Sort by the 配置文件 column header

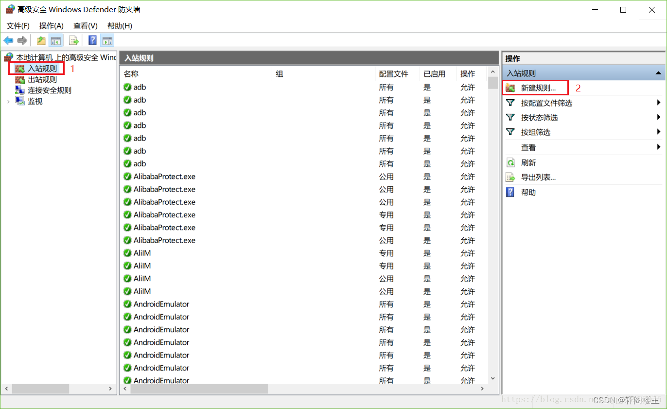[397, 74]
